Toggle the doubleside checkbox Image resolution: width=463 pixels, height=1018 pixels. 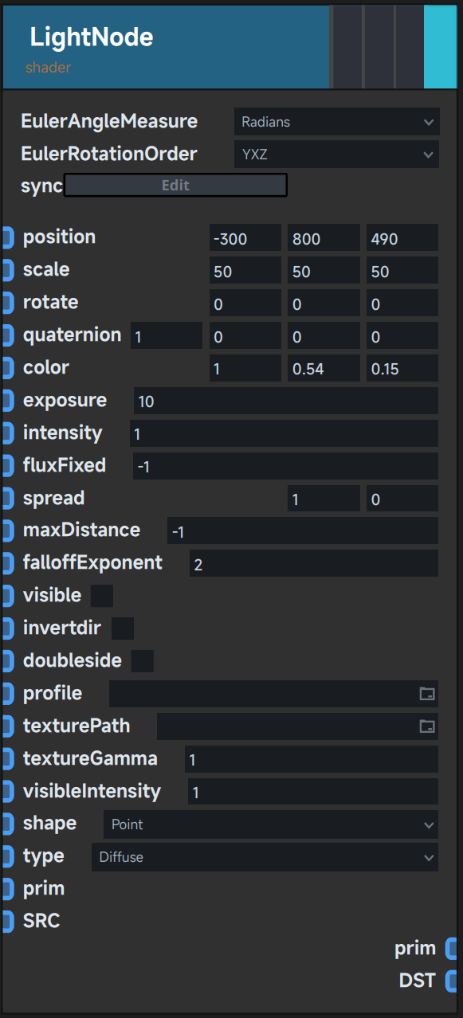point(143,661)
